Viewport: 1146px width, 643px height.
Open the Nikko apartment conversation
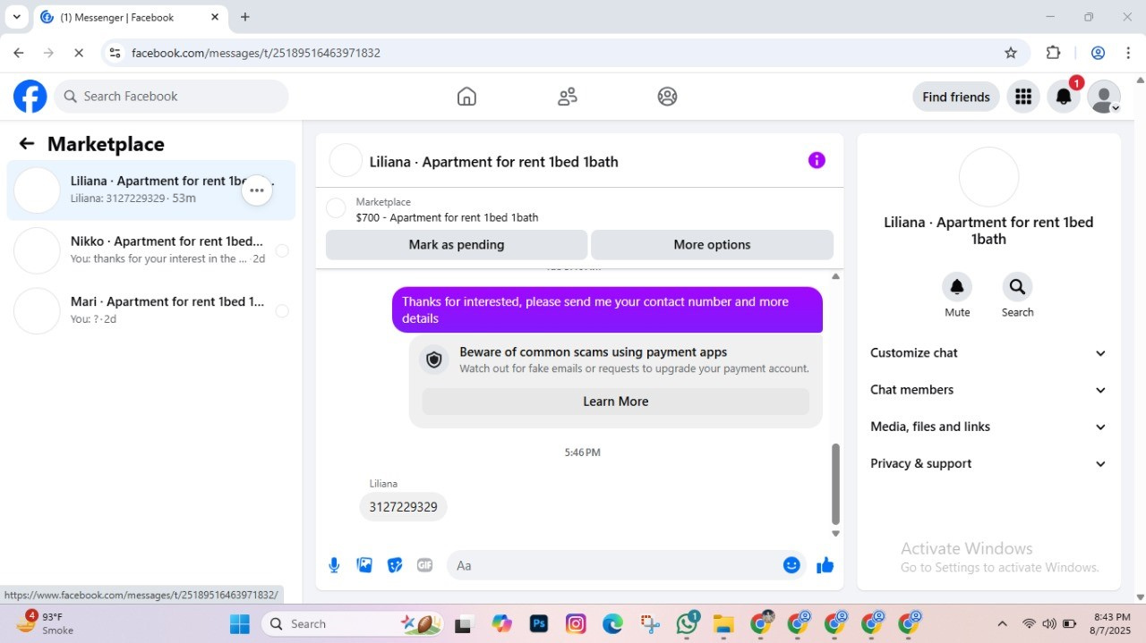click(150, 250)
